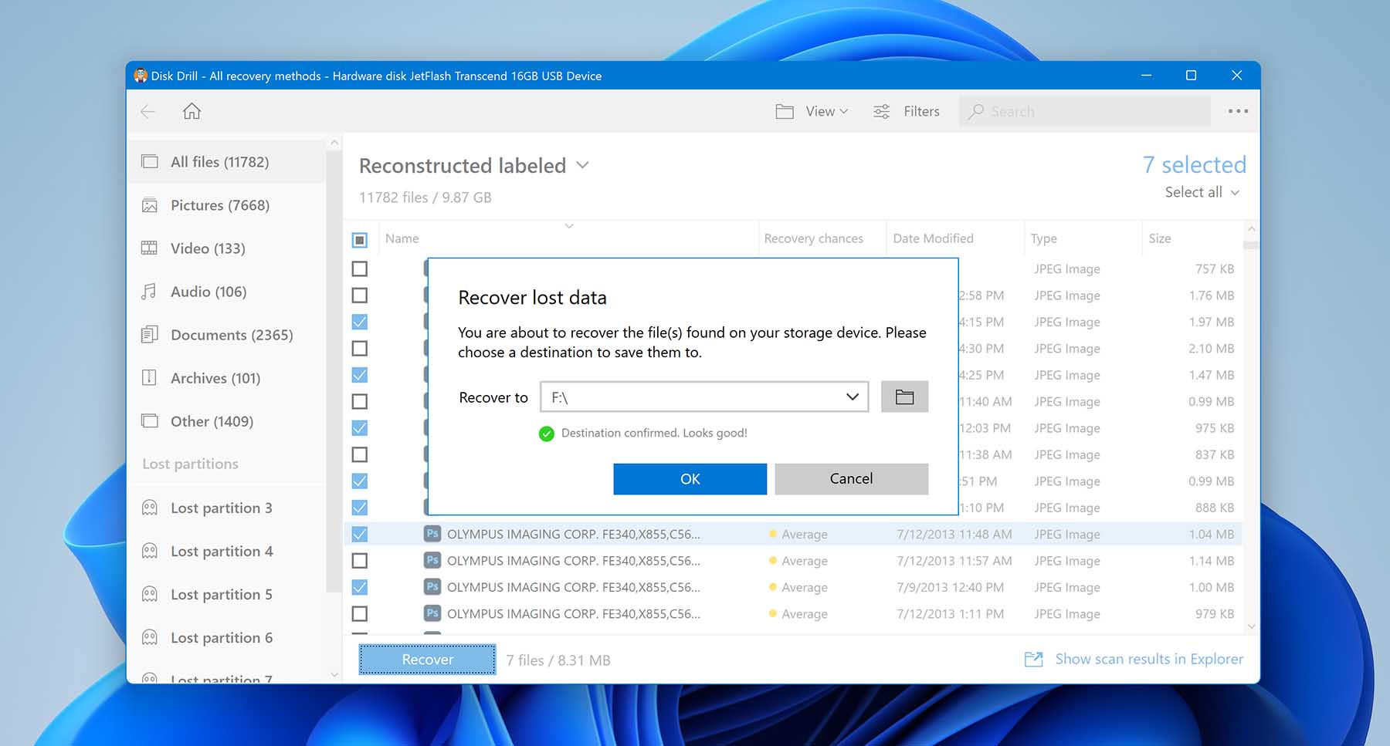Image resolution: width=1390 pixels, height=746 pixels.
Task: Go to the home screen icon
Action: click(192, 111)
